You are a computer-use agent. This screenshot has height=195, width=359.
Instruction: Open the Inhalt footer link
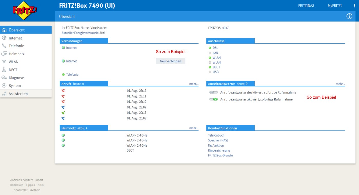click(x=39, y=180)
